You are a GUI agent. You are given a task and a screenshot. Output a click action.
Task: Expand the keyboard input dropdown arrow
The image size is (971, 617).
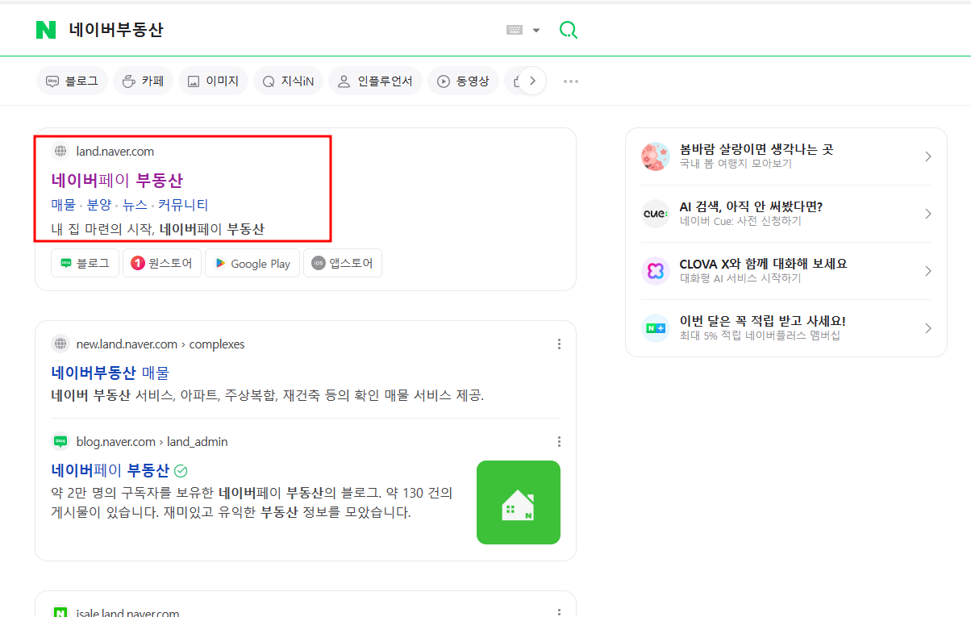[x=536, y=31]
